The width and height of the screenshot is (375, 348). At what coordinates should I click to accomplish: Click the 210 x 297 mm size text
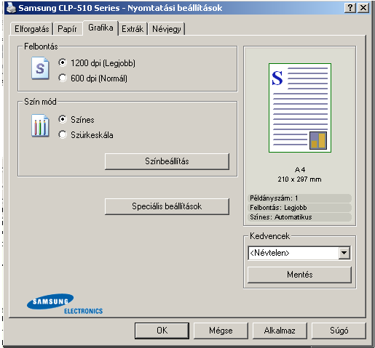click(x=299, y=179)
